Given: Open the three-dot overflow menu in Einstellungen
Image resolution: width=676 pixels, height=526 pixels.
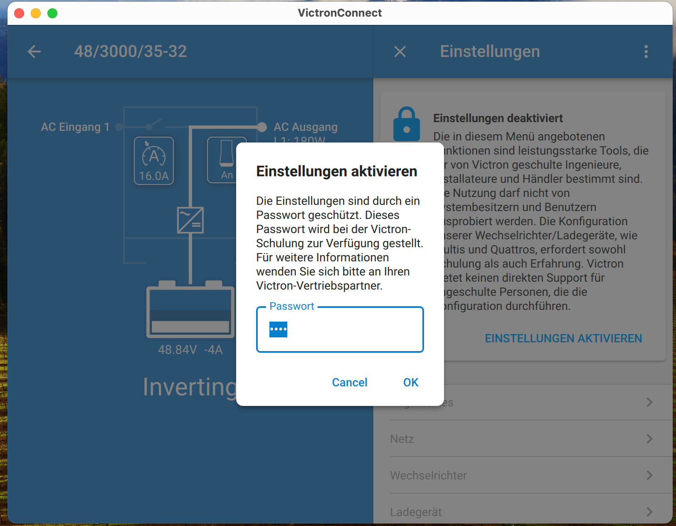Looking at the screenshot, I should pos(646,52).
